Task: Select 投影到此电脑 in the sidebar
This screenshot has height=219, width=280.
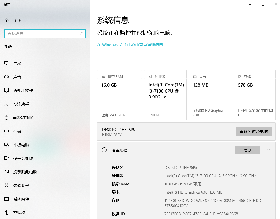Action: (x=25, y=172)
